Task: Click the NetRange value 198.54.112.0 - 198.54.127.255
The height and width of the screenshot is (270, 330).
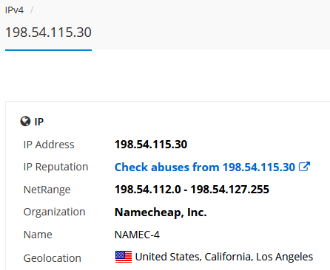Action: 192,190
